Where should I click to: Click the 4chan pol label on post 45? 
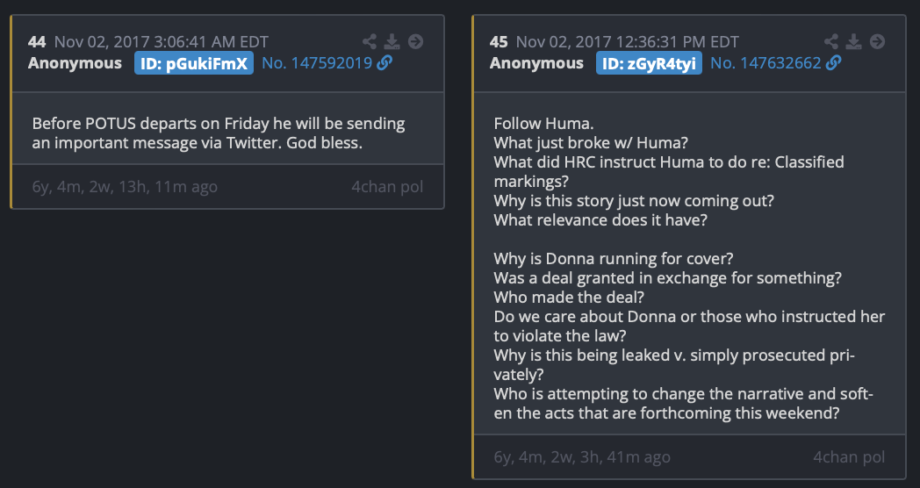[x=849, y=457]
